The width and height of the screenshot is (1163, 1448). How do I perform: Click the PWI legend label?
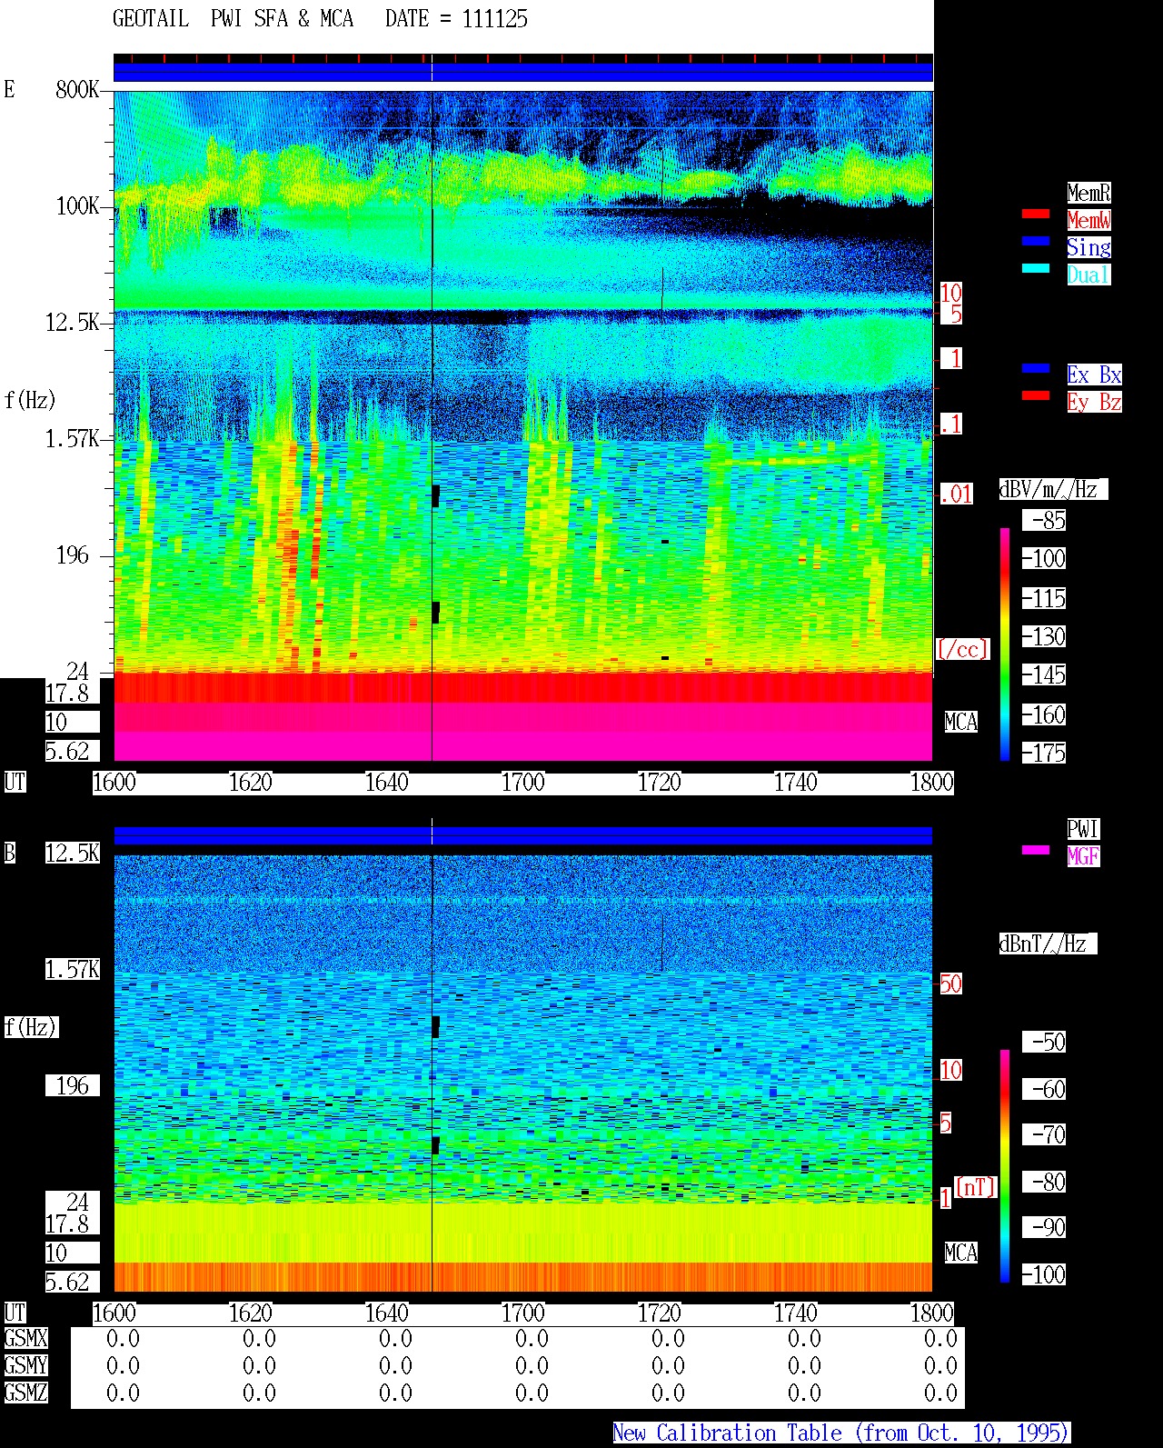(1083, 829)
